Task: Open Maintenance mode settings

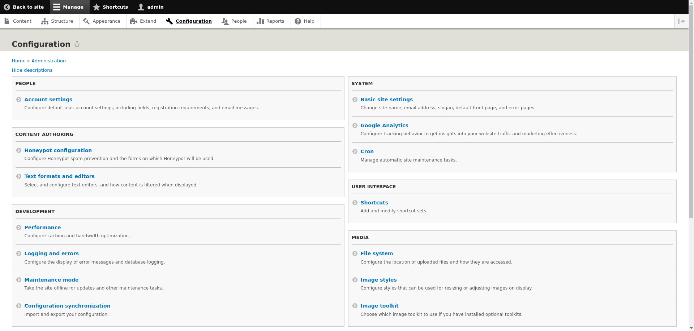Action: (51, 280)
